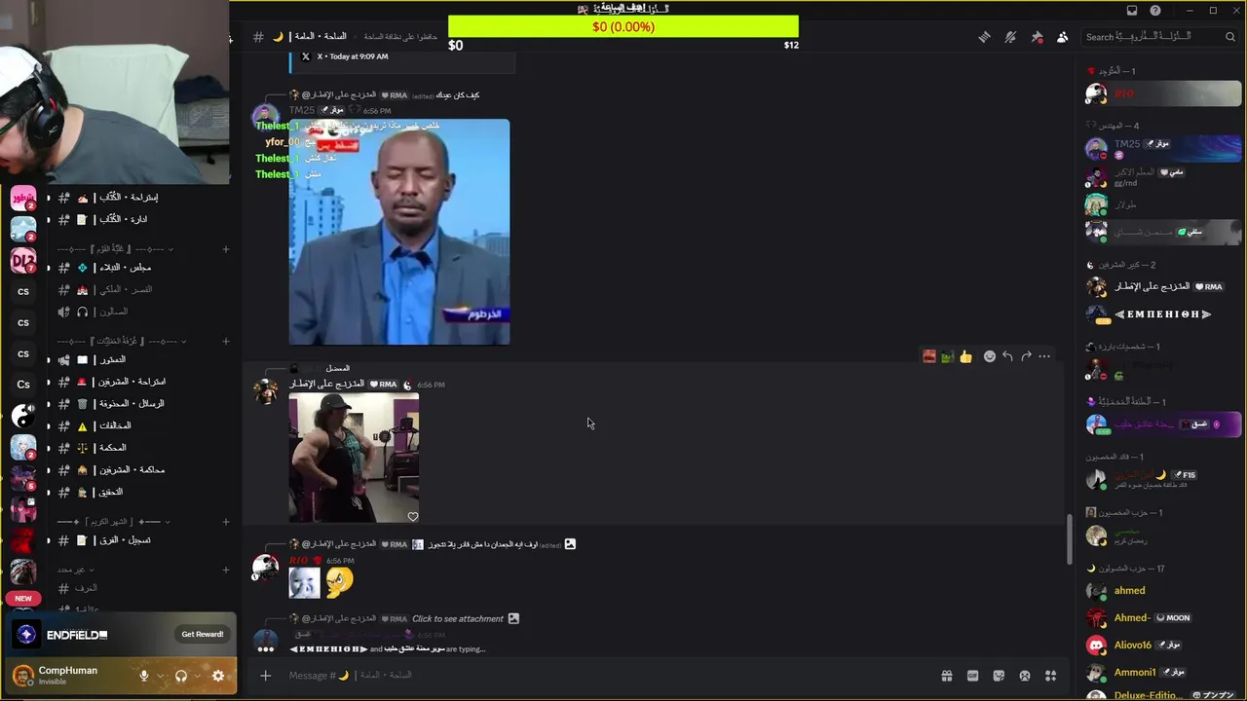Open the gift icon in message bar
Image resolution: width=1247 pixels, height=701 pixels.
point(946,676)
